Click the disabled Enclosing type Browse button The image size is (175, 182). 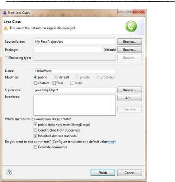point(130,58)
